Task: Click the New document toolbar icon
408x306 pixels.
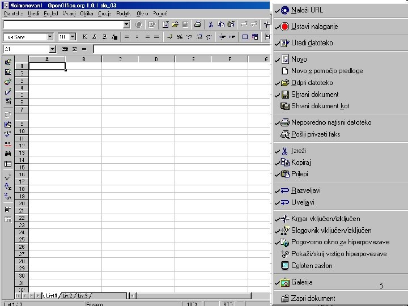Action: [x=165, y=25]
